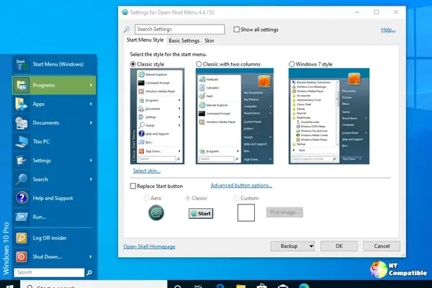The image size is (432, 288).
Task: Switch to the Basic Settings tab
Action: [x=184, y=40]
